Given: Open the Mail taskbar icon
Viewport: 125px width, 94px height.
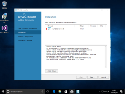Looking at the screenshot, I should [72, 91].
